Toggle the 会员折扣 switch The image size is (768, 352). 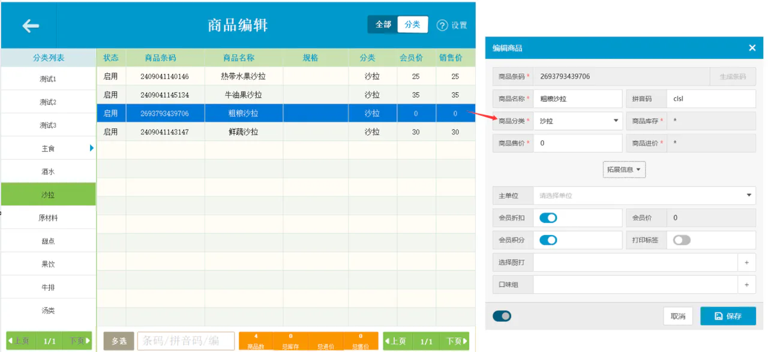548,218
